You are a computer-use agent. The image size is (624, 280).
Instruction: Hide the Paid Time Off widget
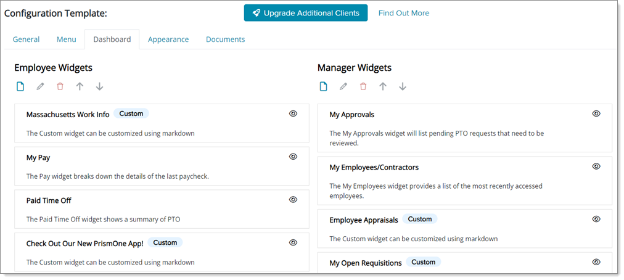[294, 200]
